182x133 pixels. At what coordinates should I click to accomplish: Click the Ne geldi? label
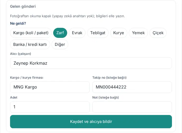18,23
